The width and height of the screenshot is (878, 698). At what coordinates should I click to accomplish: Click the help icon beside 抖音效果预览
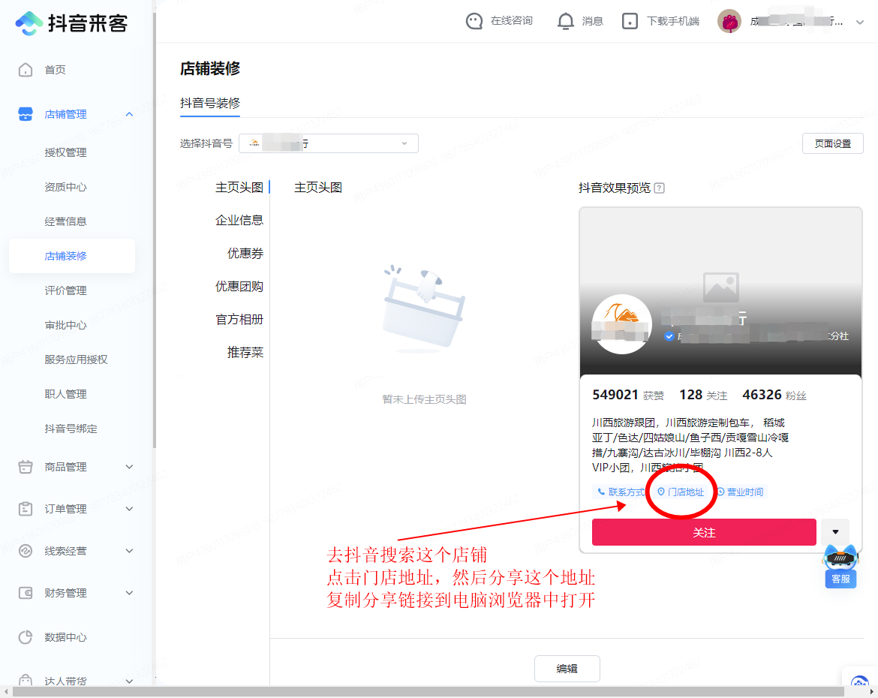[x=659, y=188]
